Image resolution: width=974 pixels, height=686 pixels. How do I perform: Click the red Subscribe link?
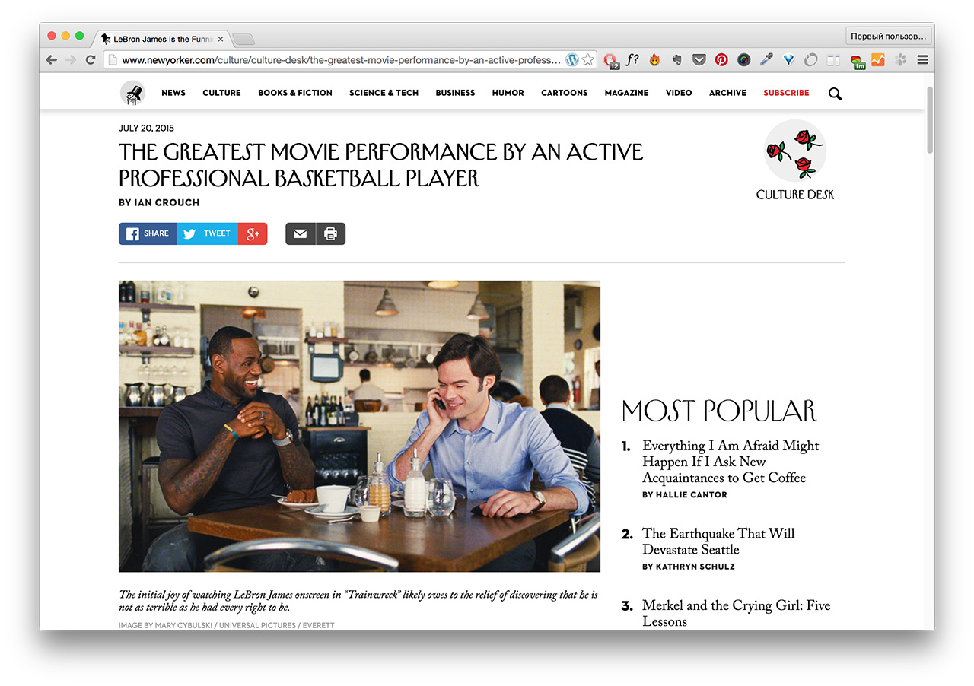point(786,93)
